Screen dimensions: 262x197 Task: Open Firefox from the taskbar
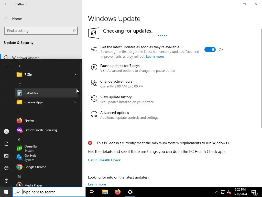(x=118, y=192)
